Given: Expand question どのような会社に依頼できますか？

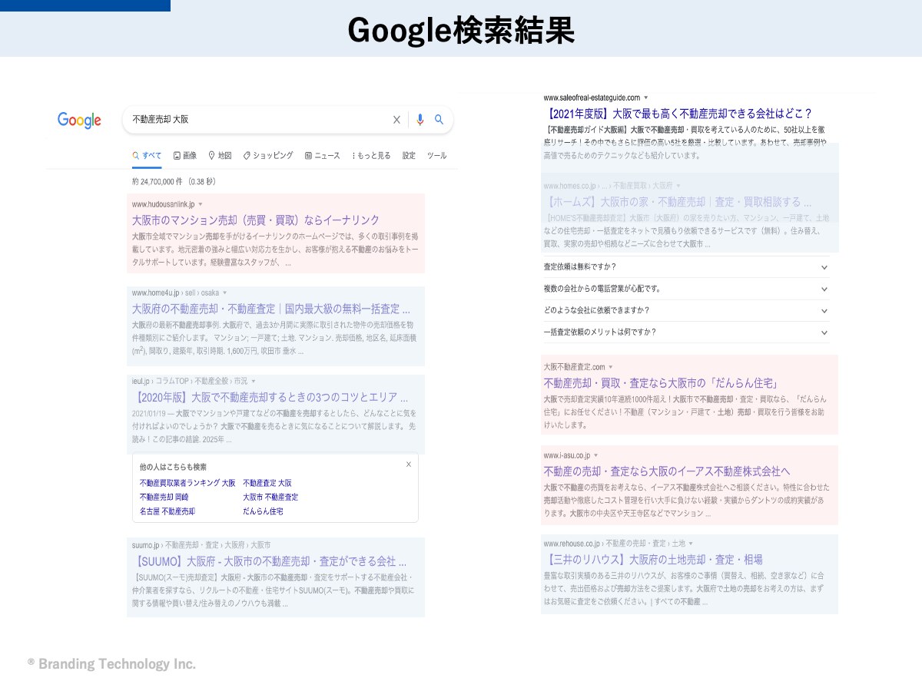Looking at the screenshot, I should (686, 310).
